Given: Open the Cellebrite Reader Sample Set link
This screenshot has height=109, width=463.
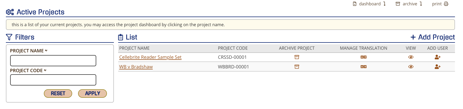Looking at the screenshot, I should tap(150, 57).
